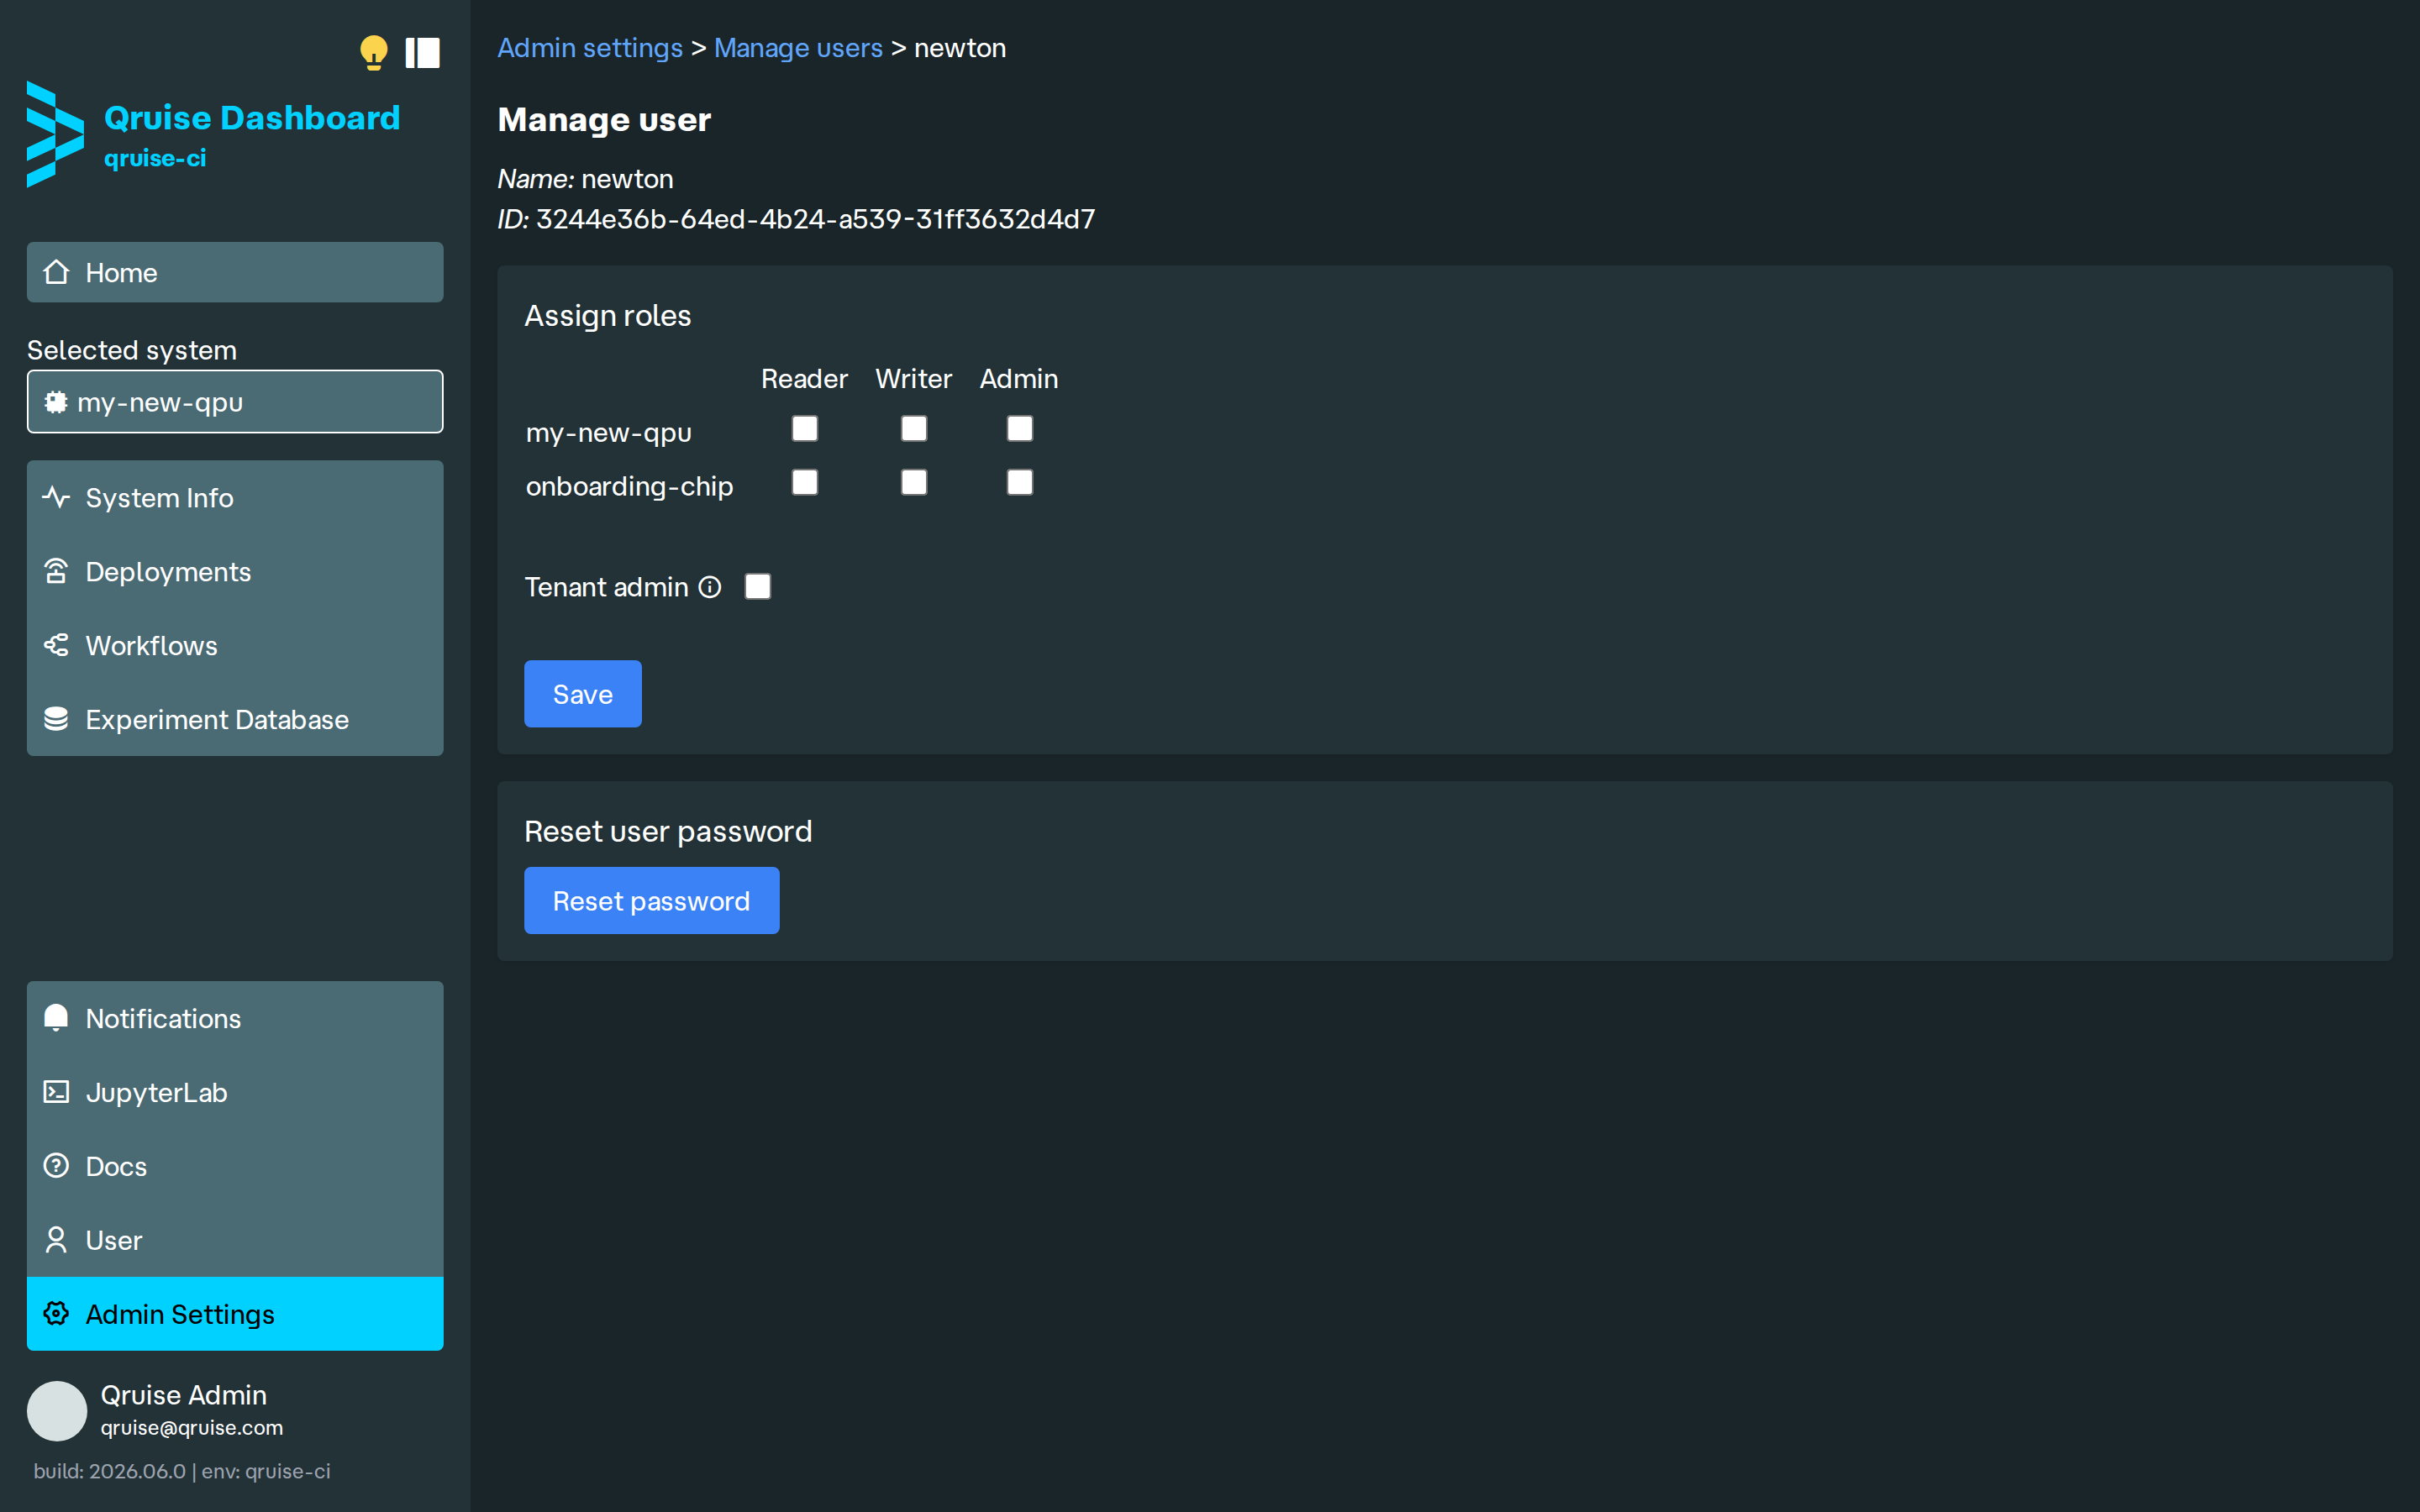2420x1512 pixels.
Task: Click the Writer column header
Action: (914, 379)
